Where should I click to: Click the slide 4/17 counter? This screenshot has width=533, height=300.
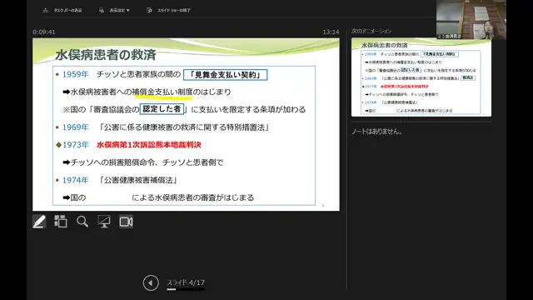(x=186, y=282)
